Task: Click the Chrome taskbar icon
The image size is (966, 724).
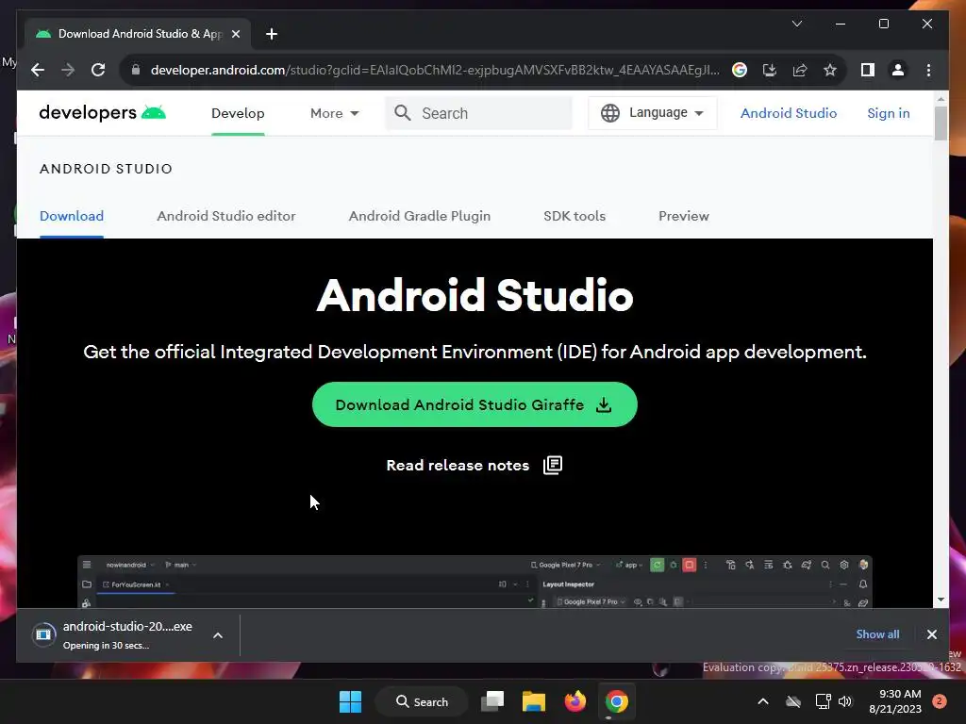Action: point(616,701)
